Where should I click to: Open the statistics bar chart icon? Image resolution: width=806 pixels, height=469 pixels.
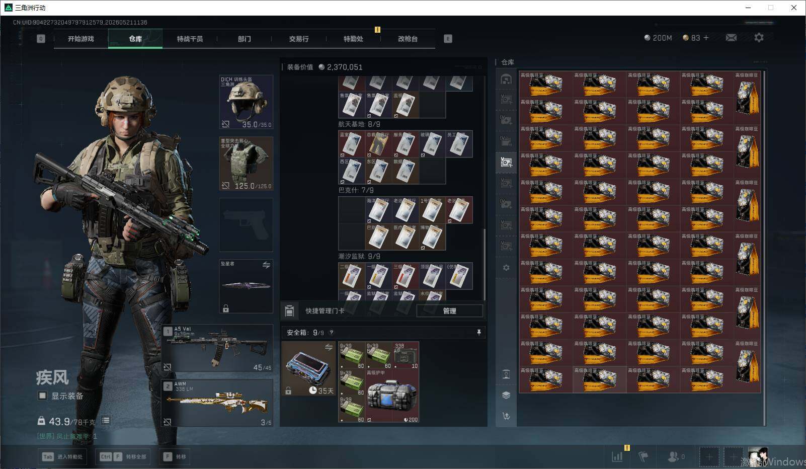[x=617, y=456]
